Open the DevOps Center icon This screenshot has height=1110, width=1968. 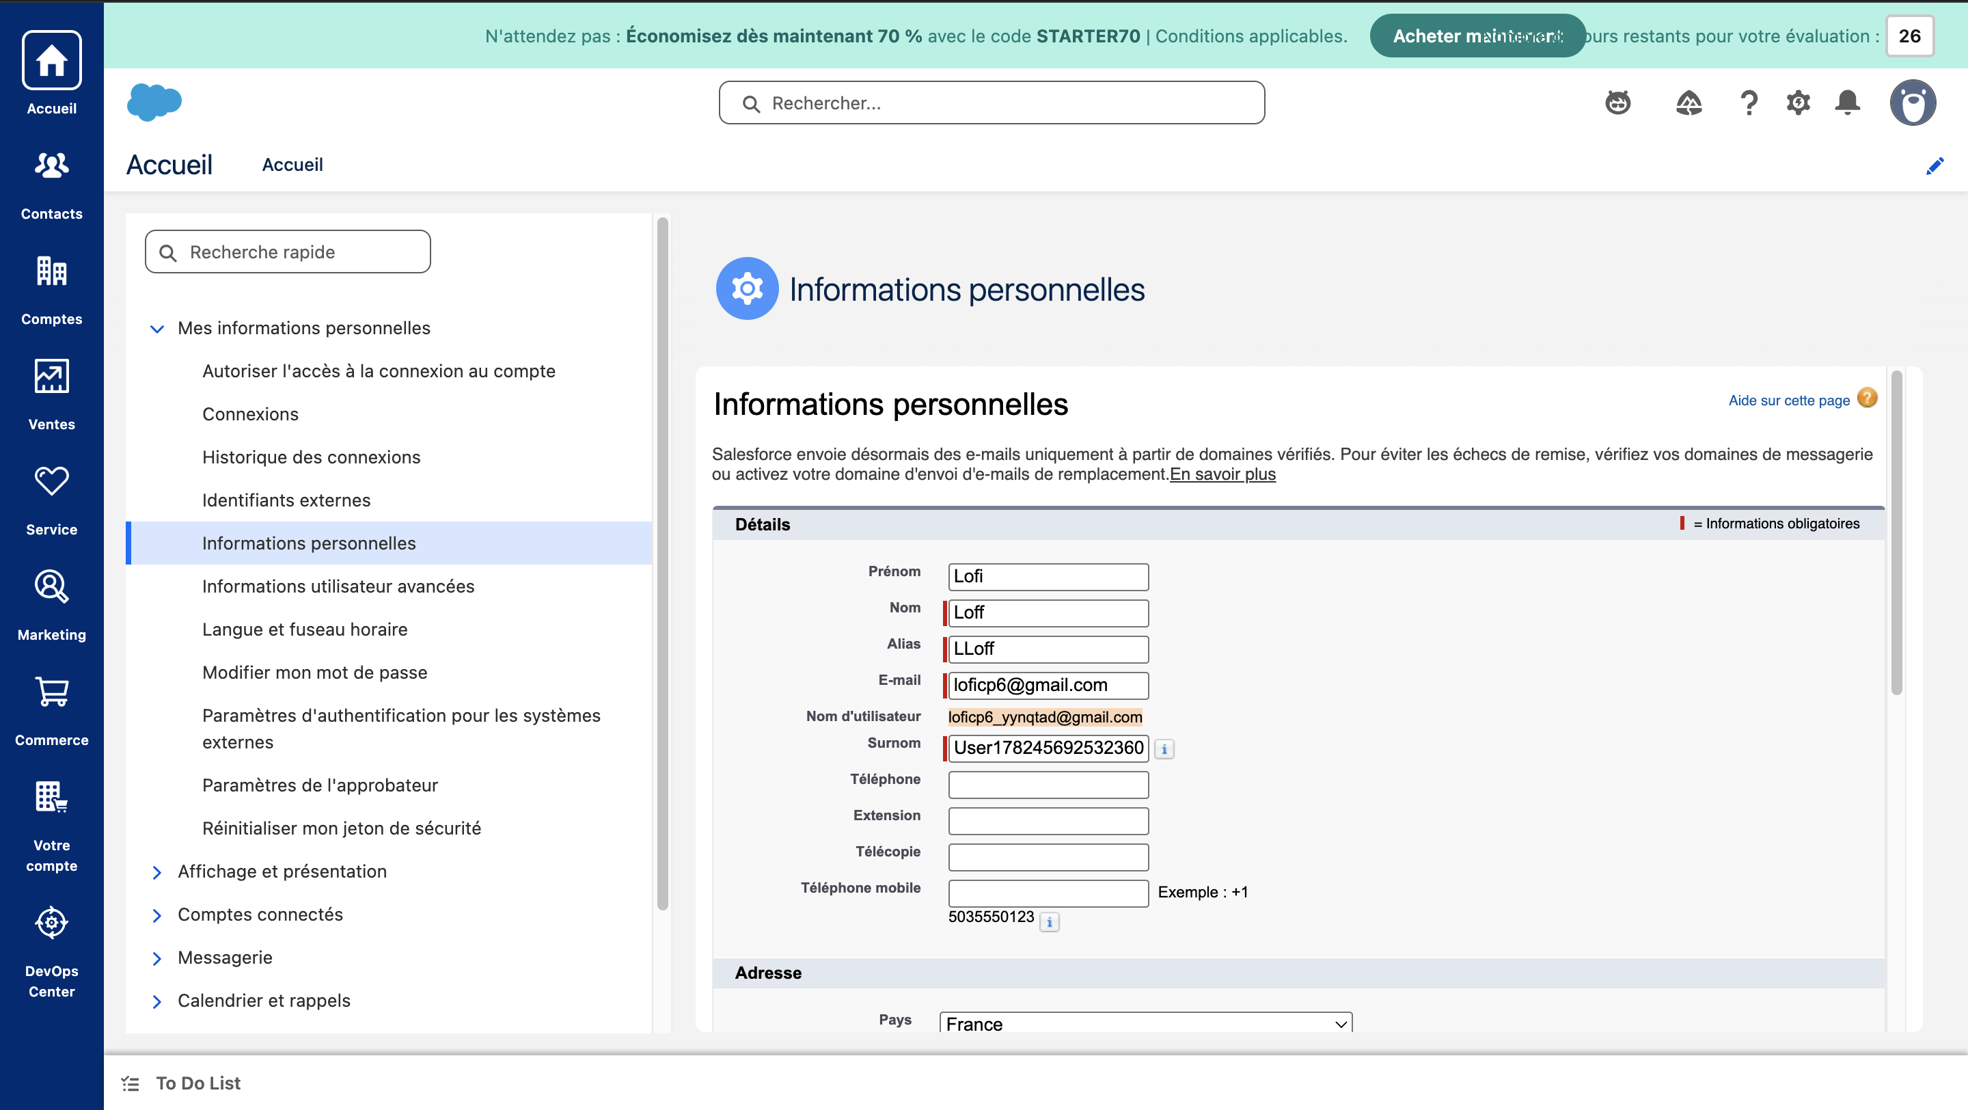51,923
